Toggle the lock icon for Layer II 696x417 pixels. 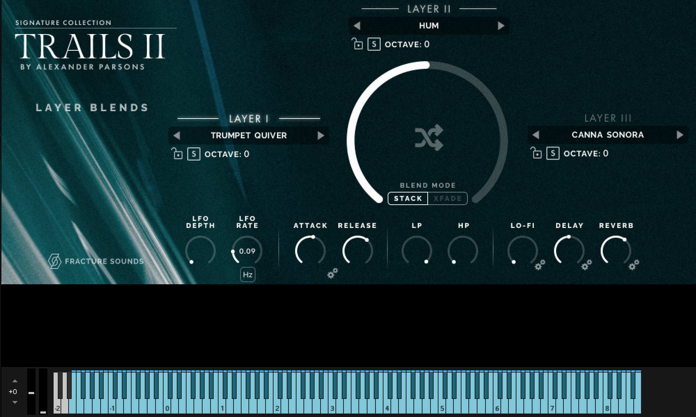(x=357, y=44)
